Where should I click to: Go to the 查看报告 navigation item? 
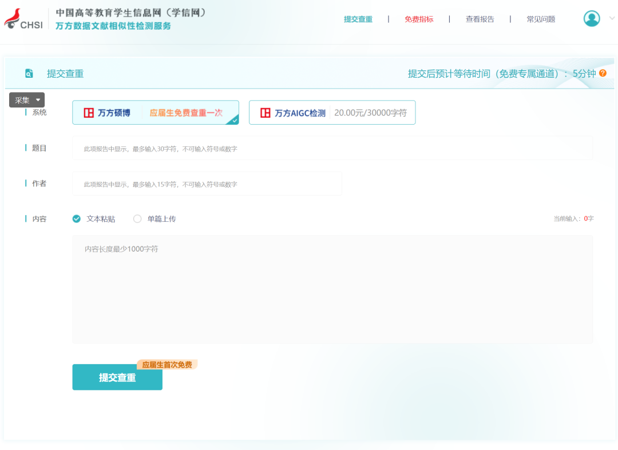coord(480,19)
